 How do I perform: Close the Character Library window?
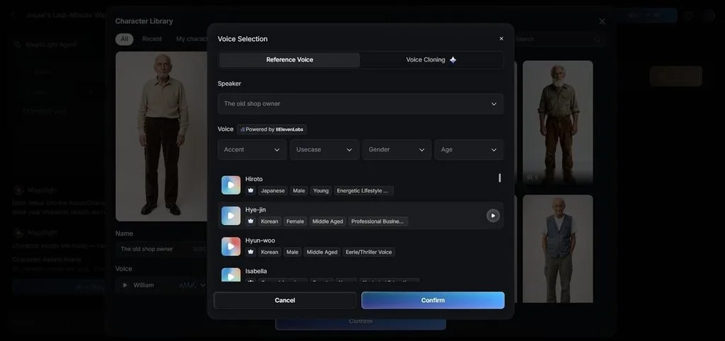[x=602, y=21]
